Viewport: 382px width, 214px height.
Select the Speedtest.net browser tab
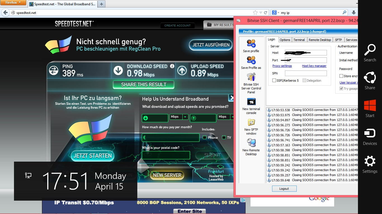[x=62, y=4]
